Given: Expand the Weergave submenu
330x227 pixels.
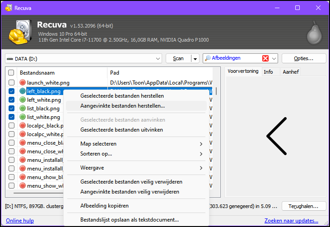Looking at the screenshot, I should [x=136, y=168].
